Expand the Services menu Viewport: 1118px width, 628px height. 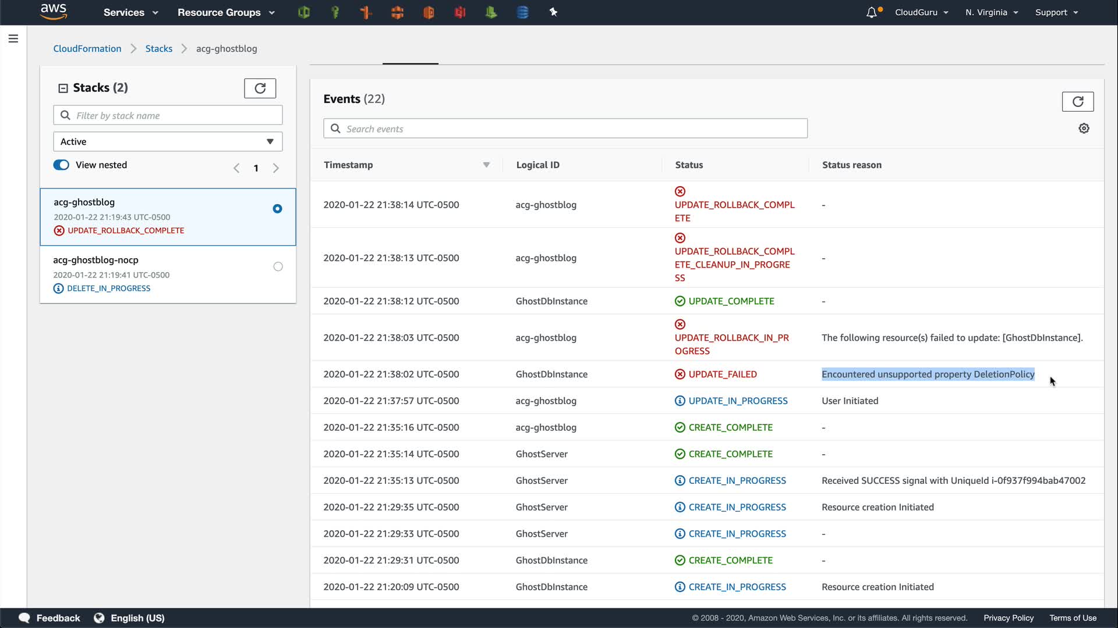(130, 12)
